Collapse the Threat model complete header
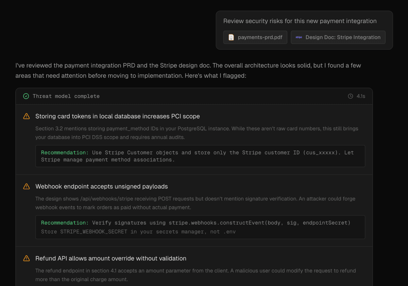Screen dimensions: 408x286 coord(66,96)
